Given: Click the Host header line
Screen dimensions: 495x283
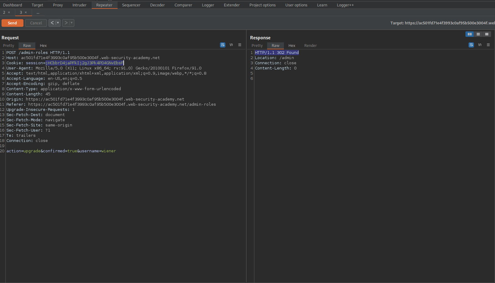Looking at the screenshot, I should tap(83, 58).
